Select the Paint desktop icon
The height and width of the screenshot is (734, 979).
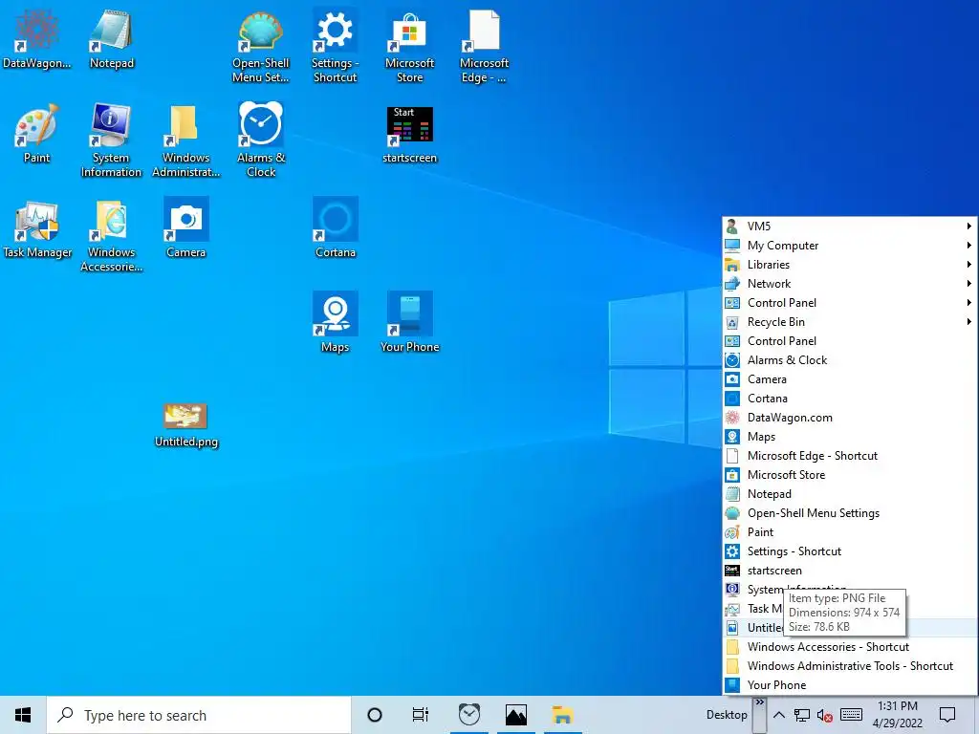pyautogui.click(x=37, y=134)
